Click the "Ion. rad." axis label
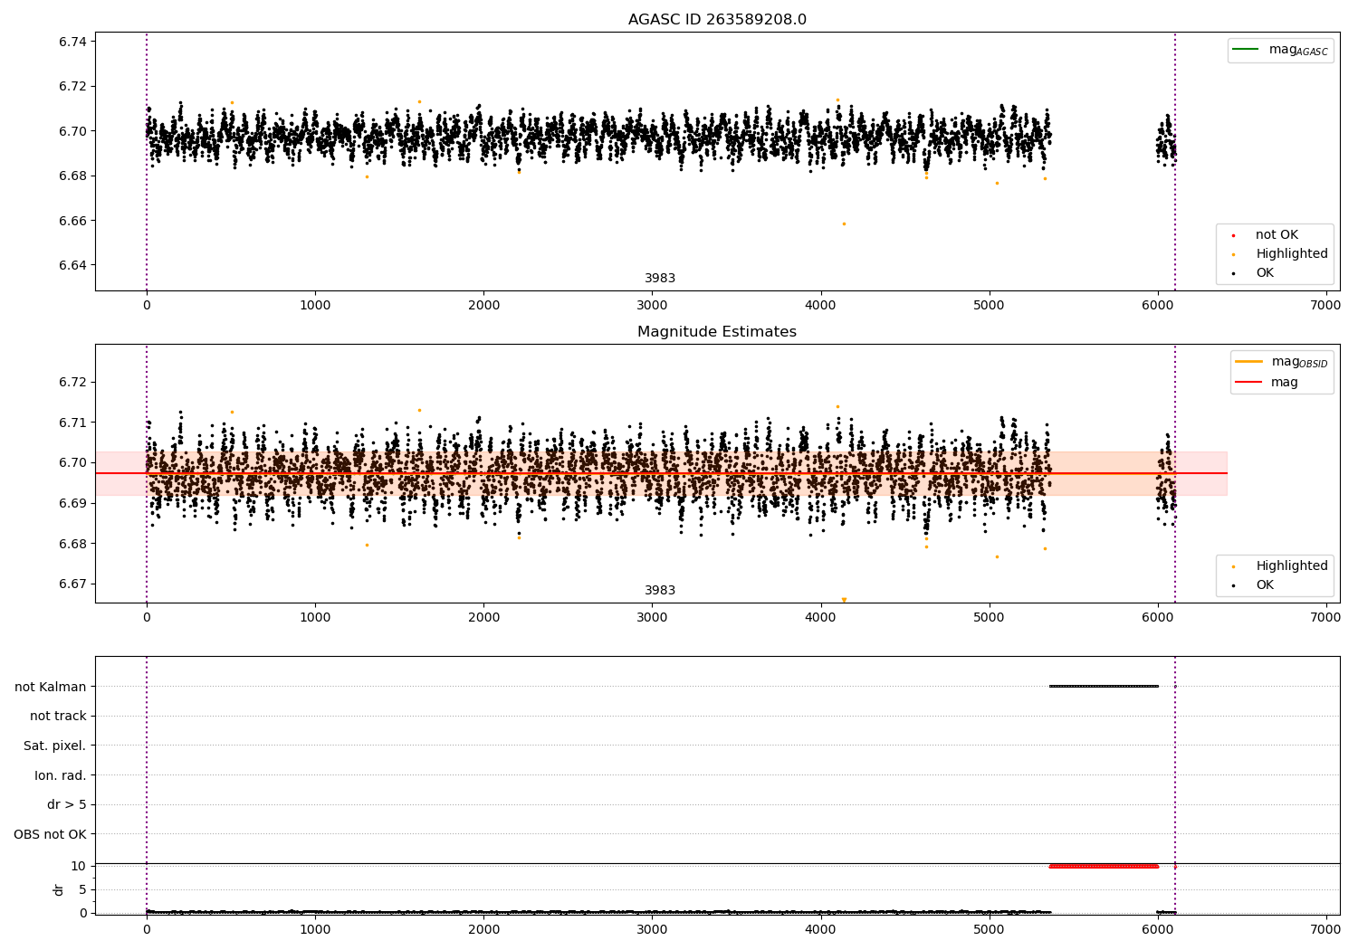This screenshot has width=1358, height=950. coord(61,776)
